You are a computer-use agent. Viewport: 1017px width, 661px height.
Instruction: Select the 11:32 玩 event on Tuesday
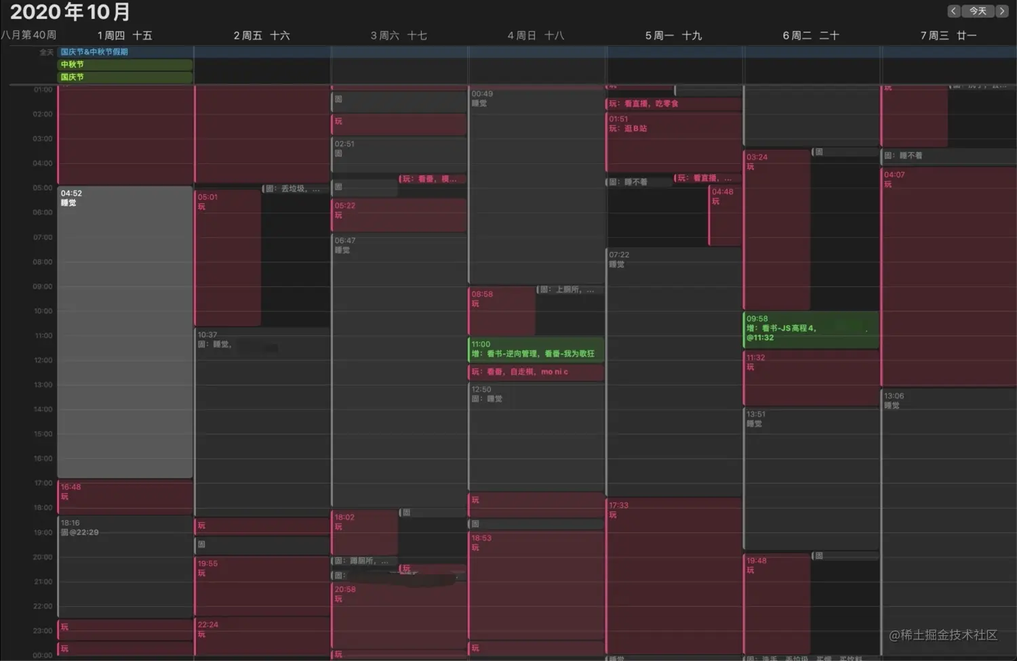811,378
